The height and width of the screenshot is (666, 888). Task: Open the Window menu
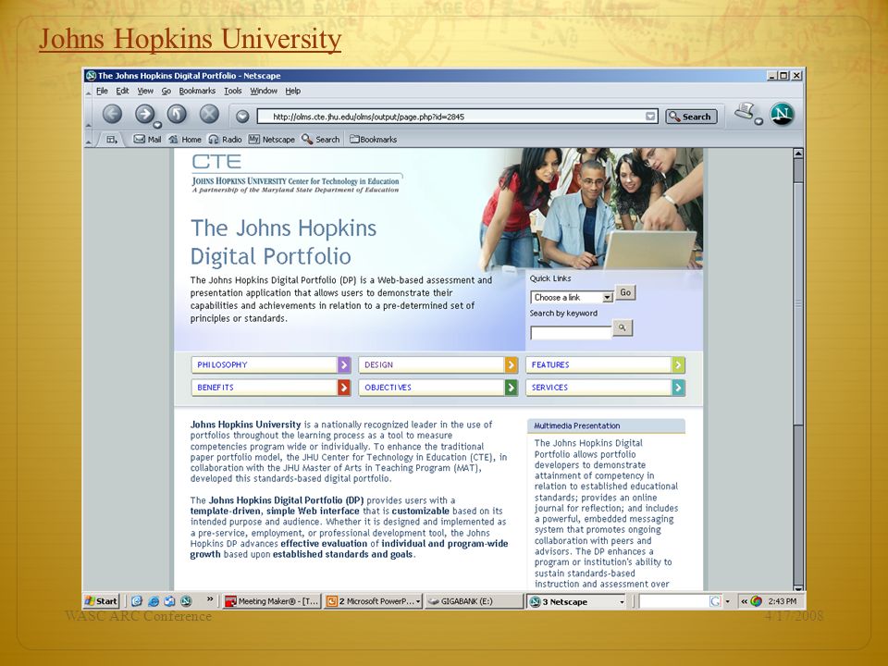click(x=264, y=91)
